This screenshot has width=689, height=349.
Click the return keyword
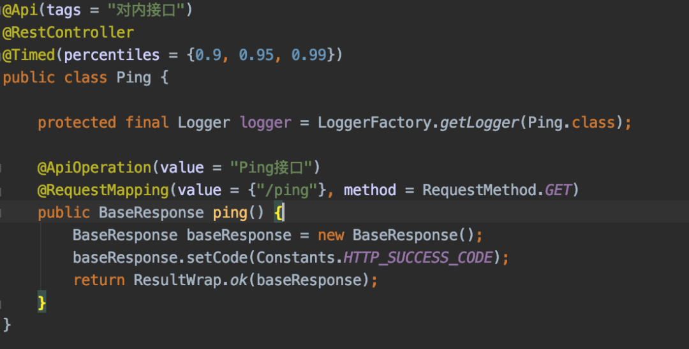99,280
